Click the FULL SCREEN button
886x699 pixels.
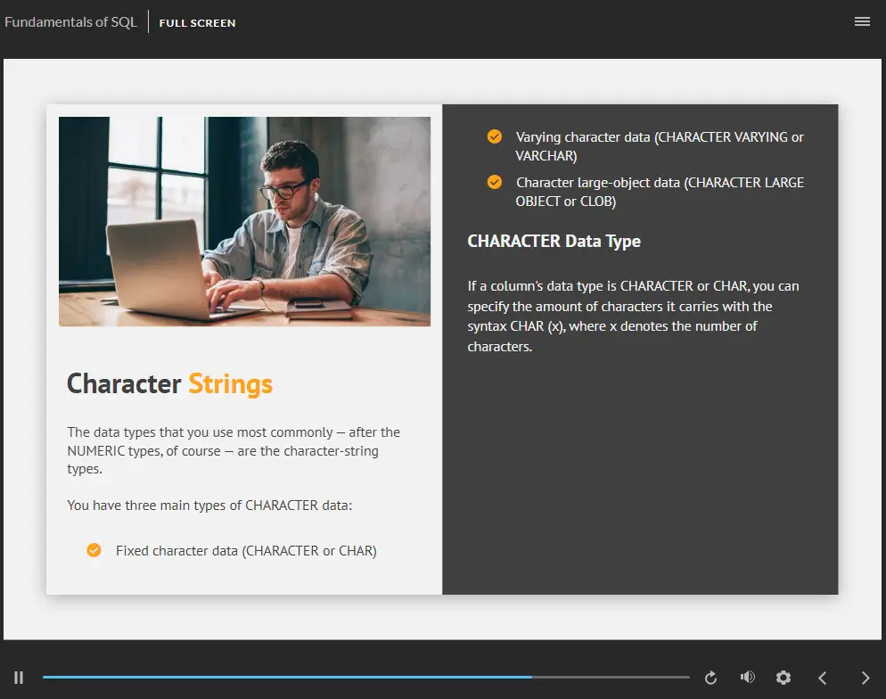[x=197, y=23]
